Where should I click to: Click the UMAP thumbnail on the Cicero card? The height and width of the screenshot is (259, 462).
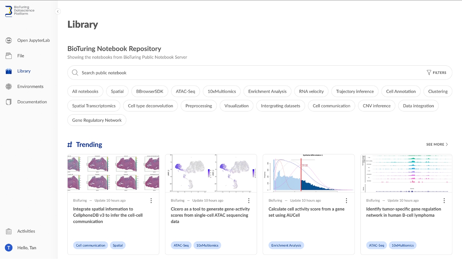211,173
